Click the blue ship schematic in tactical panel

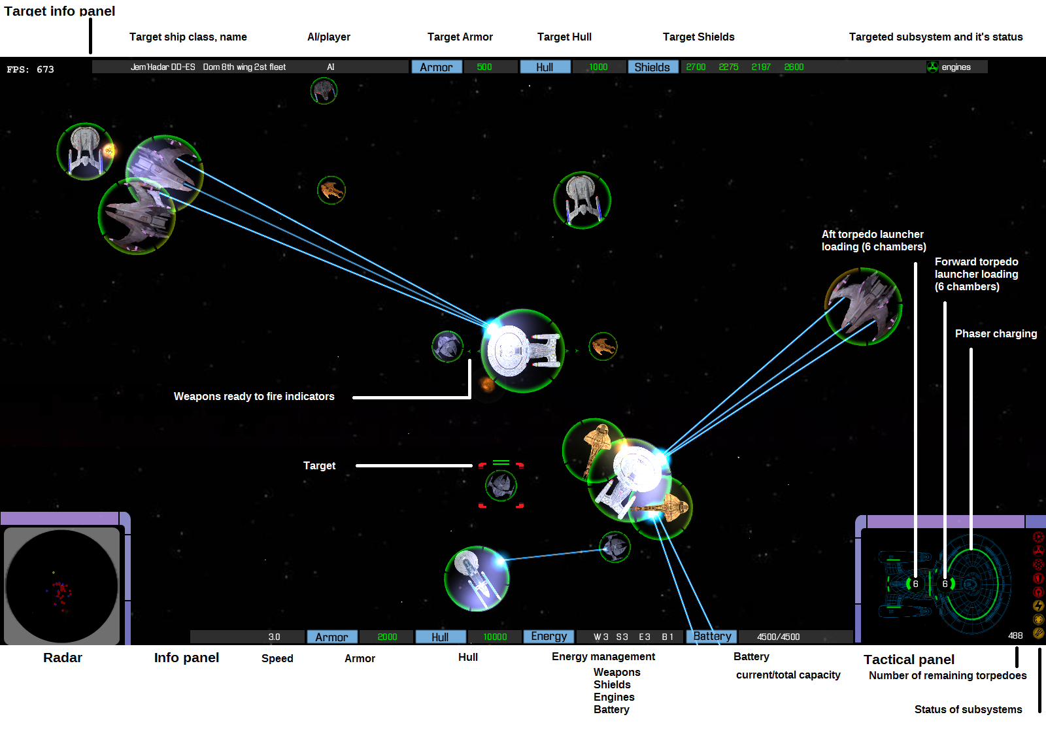[943, 585]
